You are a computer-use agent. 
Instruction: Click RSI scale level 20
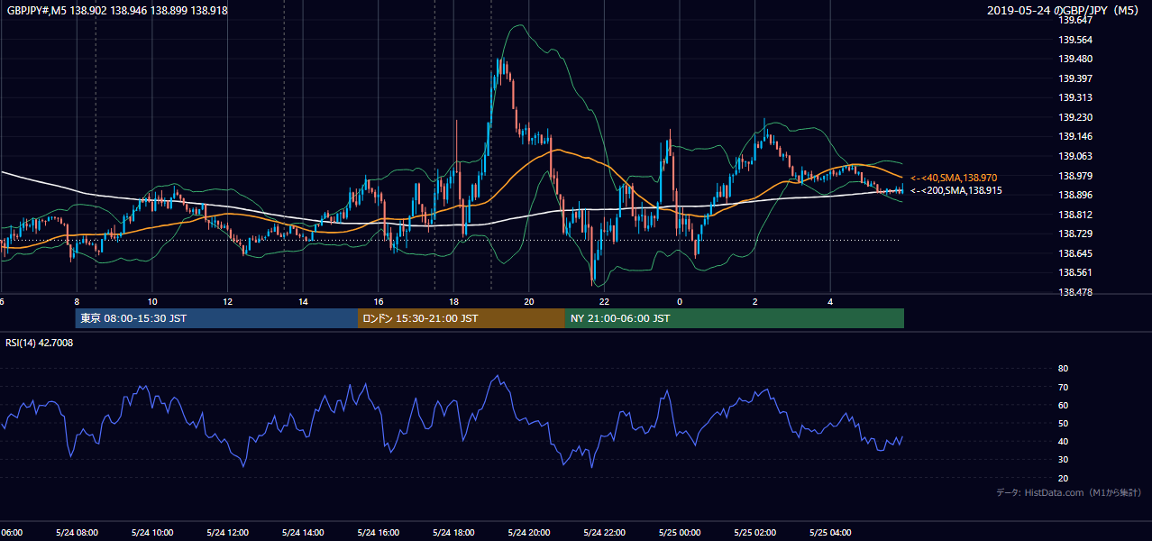point(1063,478)
